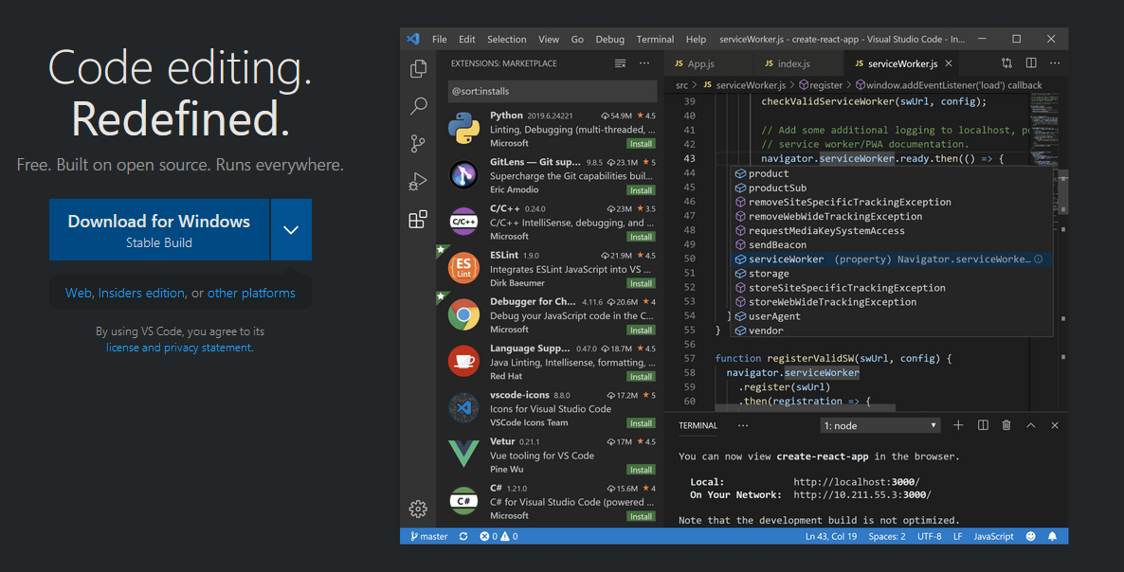The image size is (1124, 572).
Task: Click UTF-8 encoding status item
Action: coord(929,536)
